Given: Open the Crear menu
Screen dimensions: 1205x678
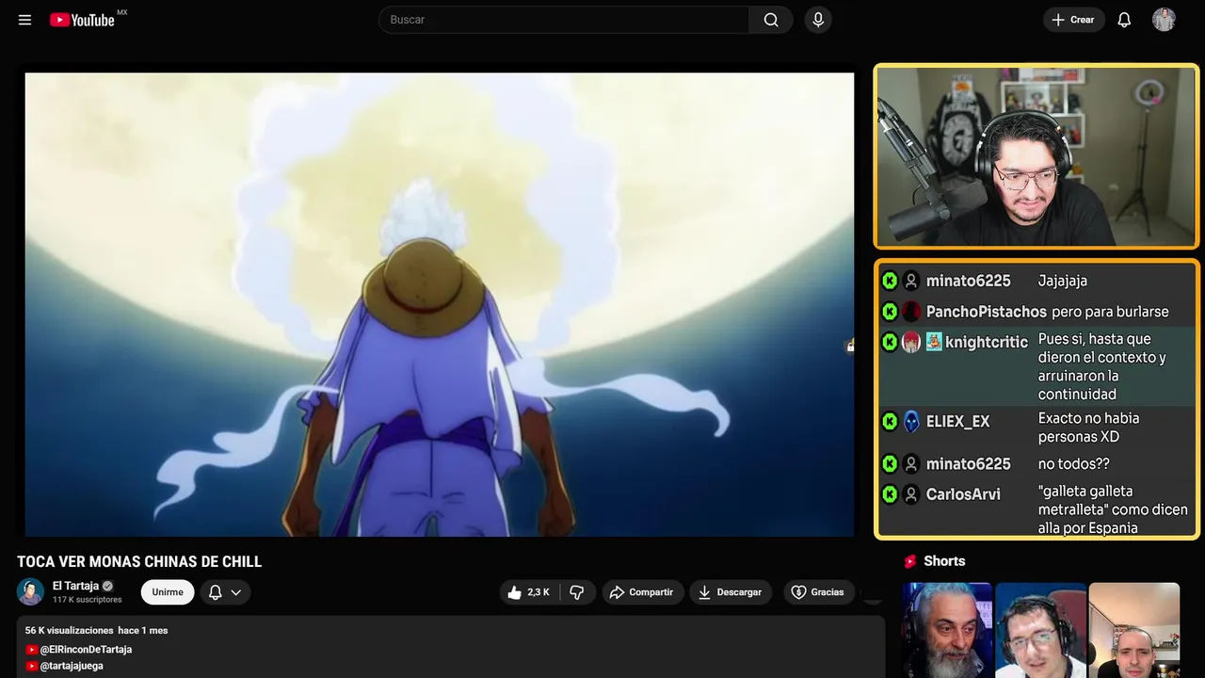Looking at the screenshot, I should click(1073, 20).
